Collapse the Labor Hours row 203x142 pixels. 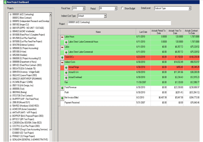(62, 36)
